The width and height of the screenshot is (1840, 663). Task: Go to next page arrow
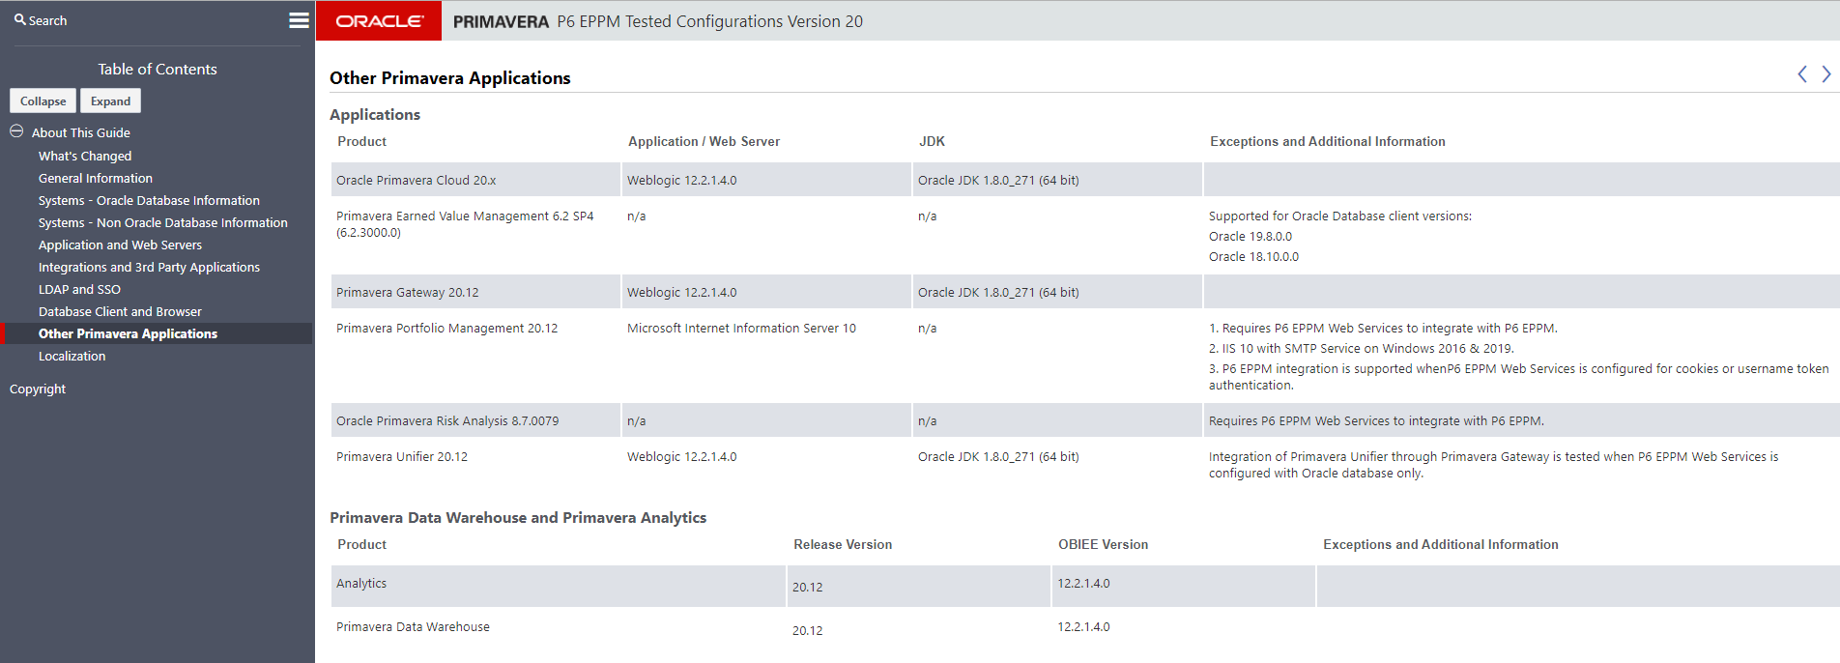click(x=1826, y=74)
